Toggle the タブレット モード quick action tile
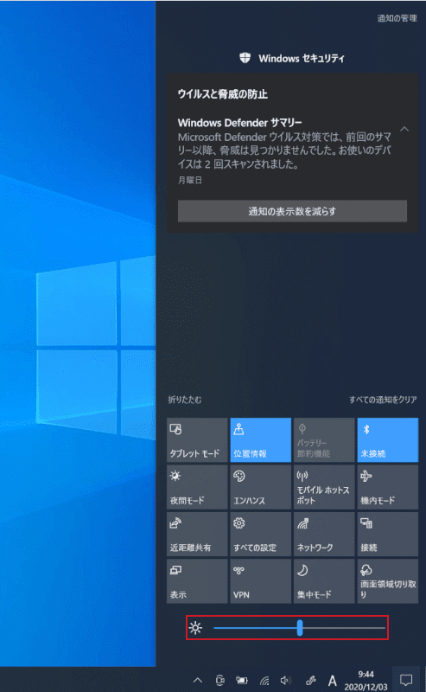This screenshot has width=426, height=692. [x=197, y=440]
